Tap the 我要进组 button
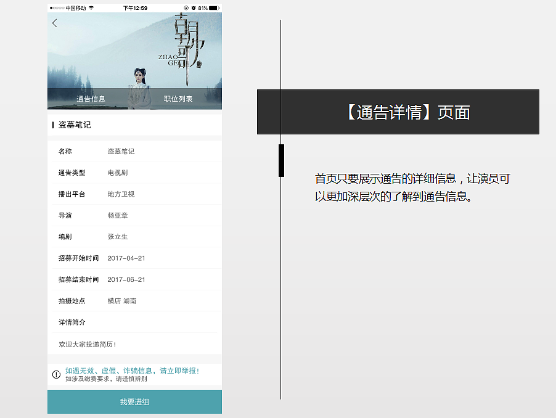The height and width of the screenshot is (418, 556). (x=135, y=402)
